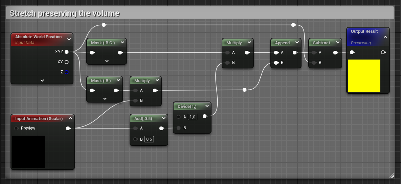Click the A input pin of lower Multiply node

pyautogui.click(x=135, y=90)
